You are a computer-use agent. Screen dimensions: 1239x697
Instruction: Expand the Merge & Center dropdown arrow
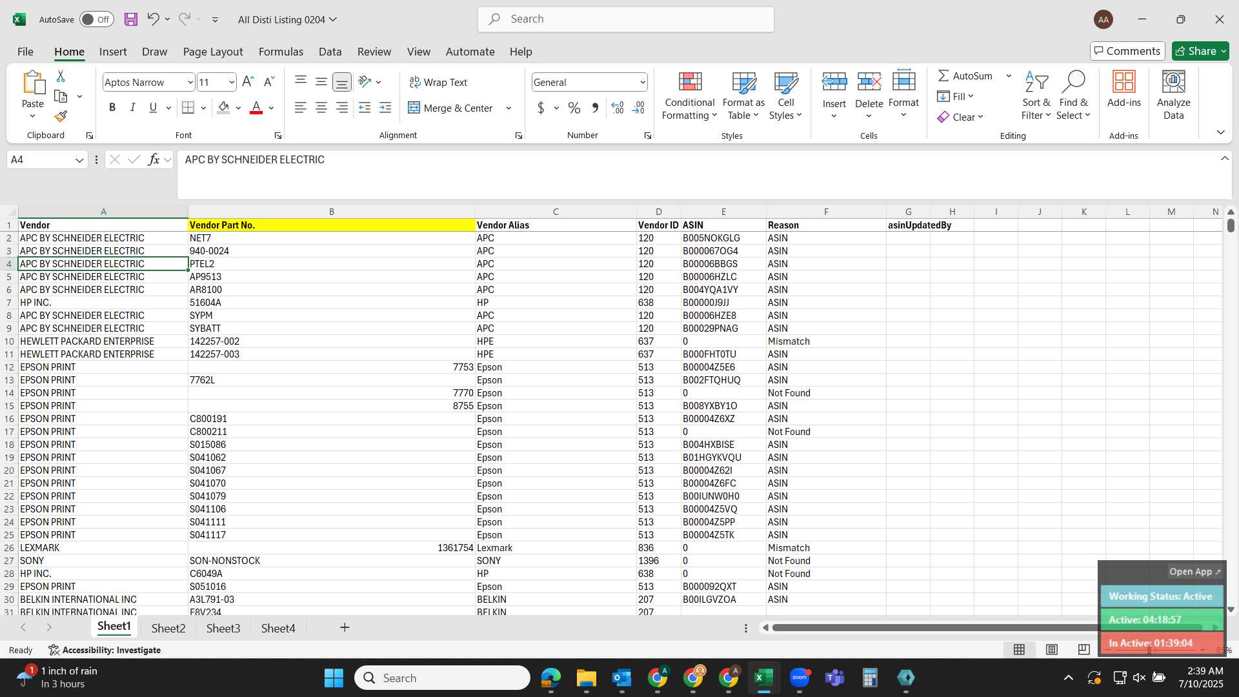coord(509,108)
